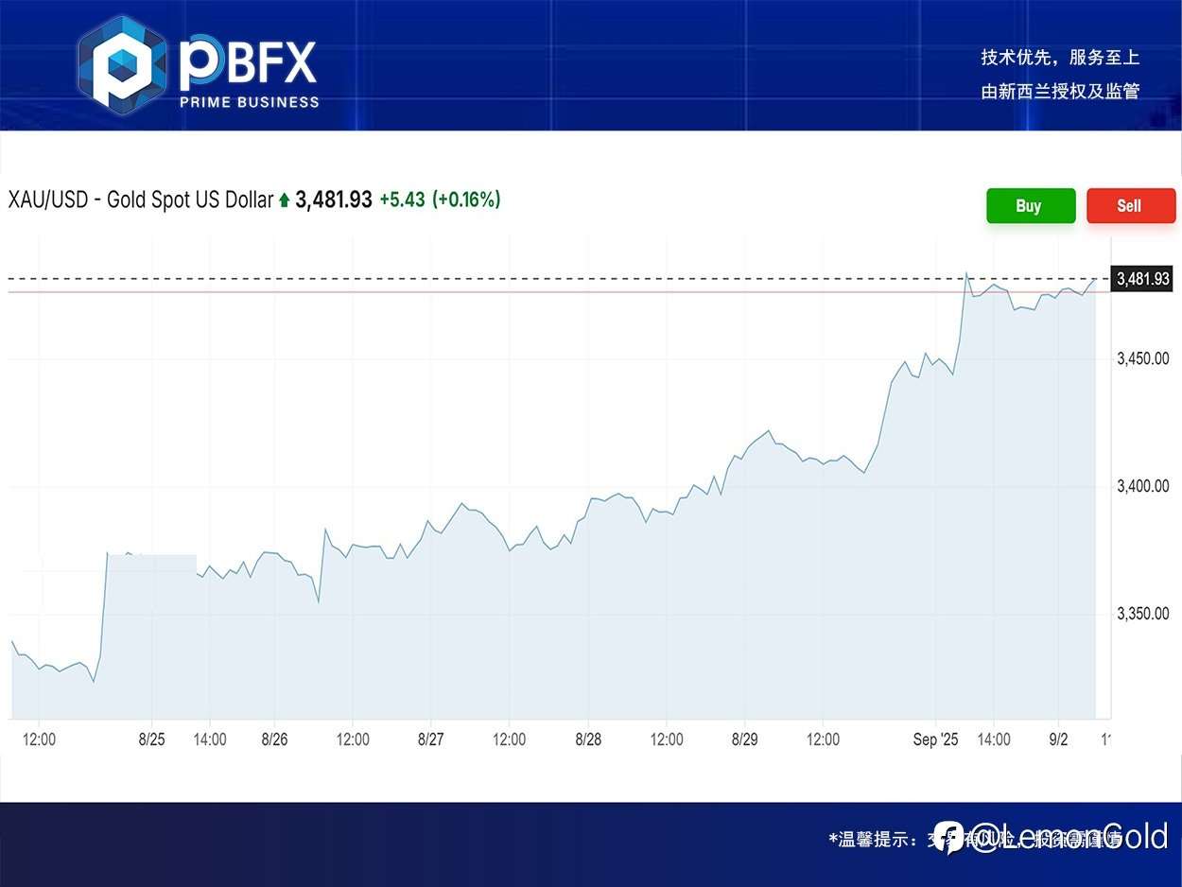The image size is (1182, 887).
Task: Click the 技术优先，服务至上 slogan text
Action: point(1060,58)
